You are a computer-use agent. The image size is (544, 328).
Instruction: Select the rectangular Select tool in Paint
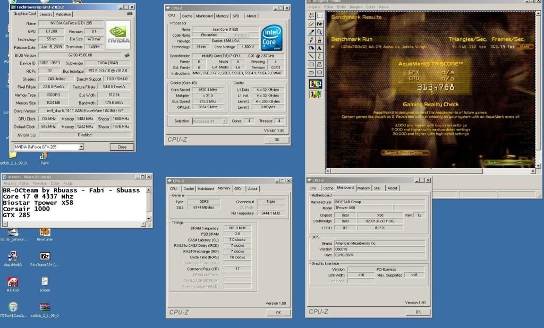[x=319, y=15]
